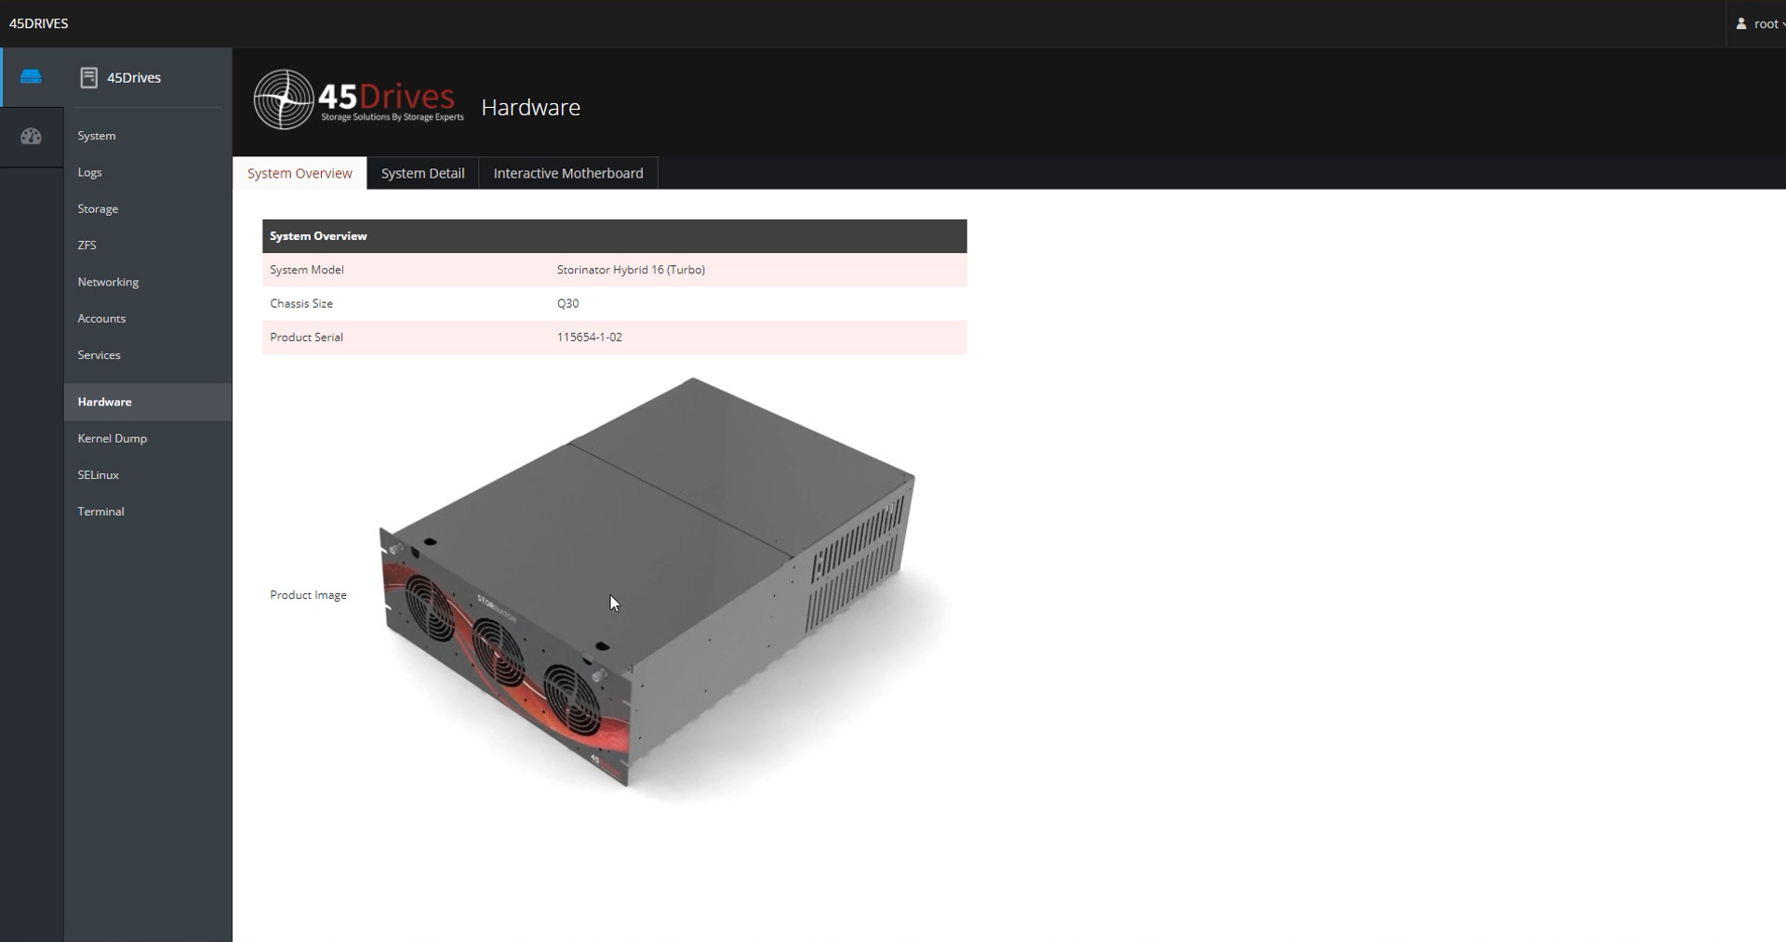Open the Hardware section in the sidebar
Screen dimensions: 1786x942
tap(103, 402)
